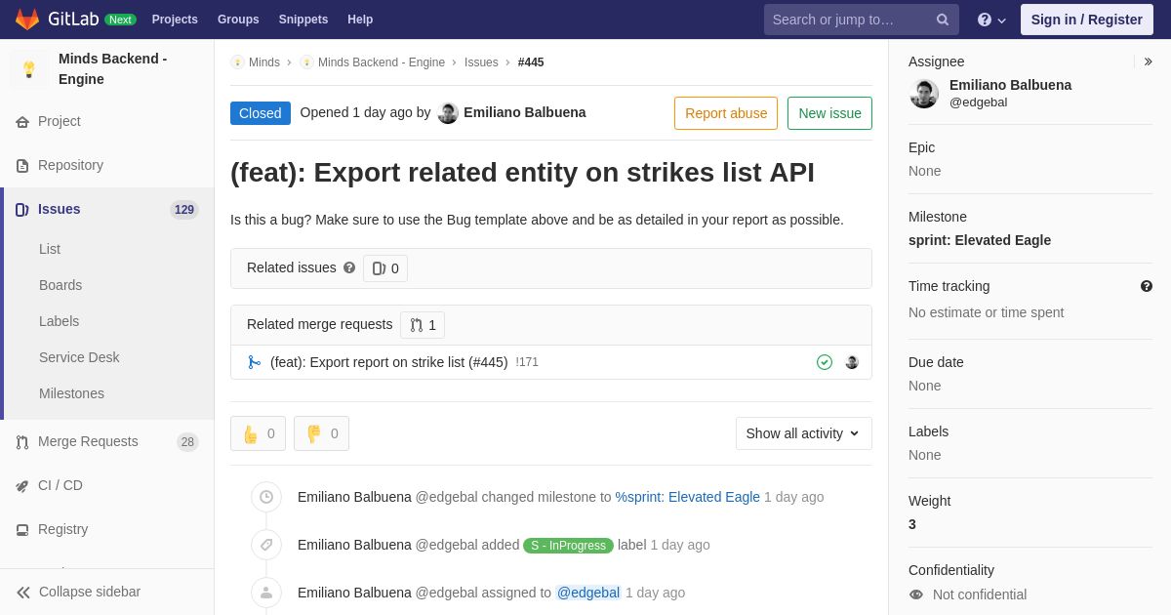Click the thumbs down emoji icon
This screenshot has height=615, width=1171.
313,433
